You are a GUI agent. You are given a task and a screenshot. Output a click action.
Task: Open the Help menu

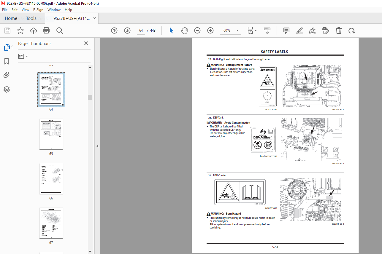68,9
